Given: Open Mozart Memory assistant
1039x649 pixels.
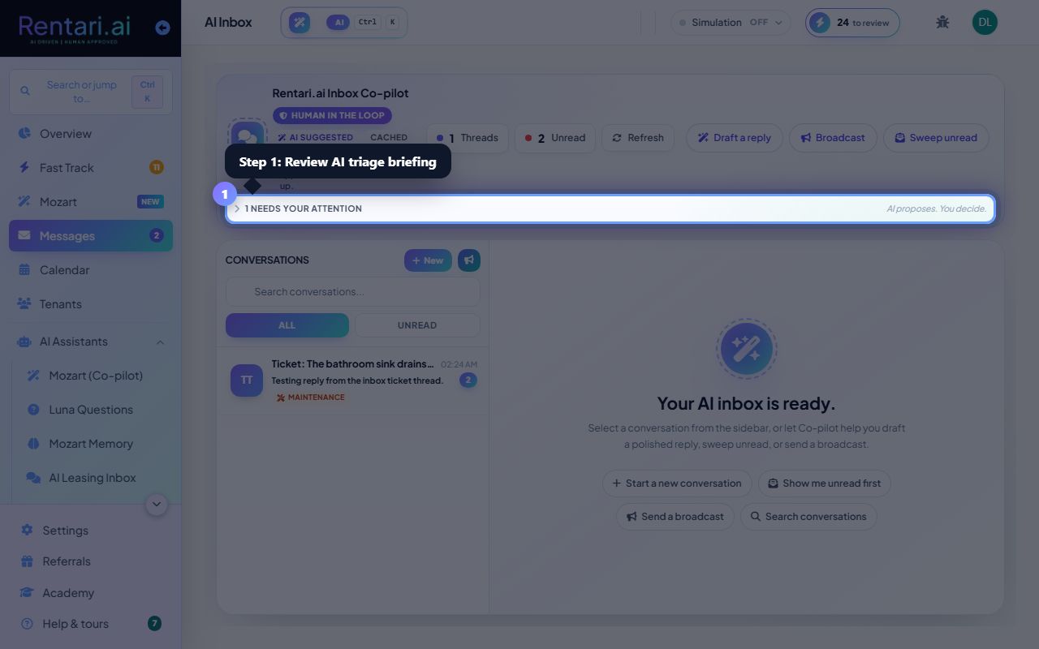Looking at the screenshot, I should click(x=95, y=444).
